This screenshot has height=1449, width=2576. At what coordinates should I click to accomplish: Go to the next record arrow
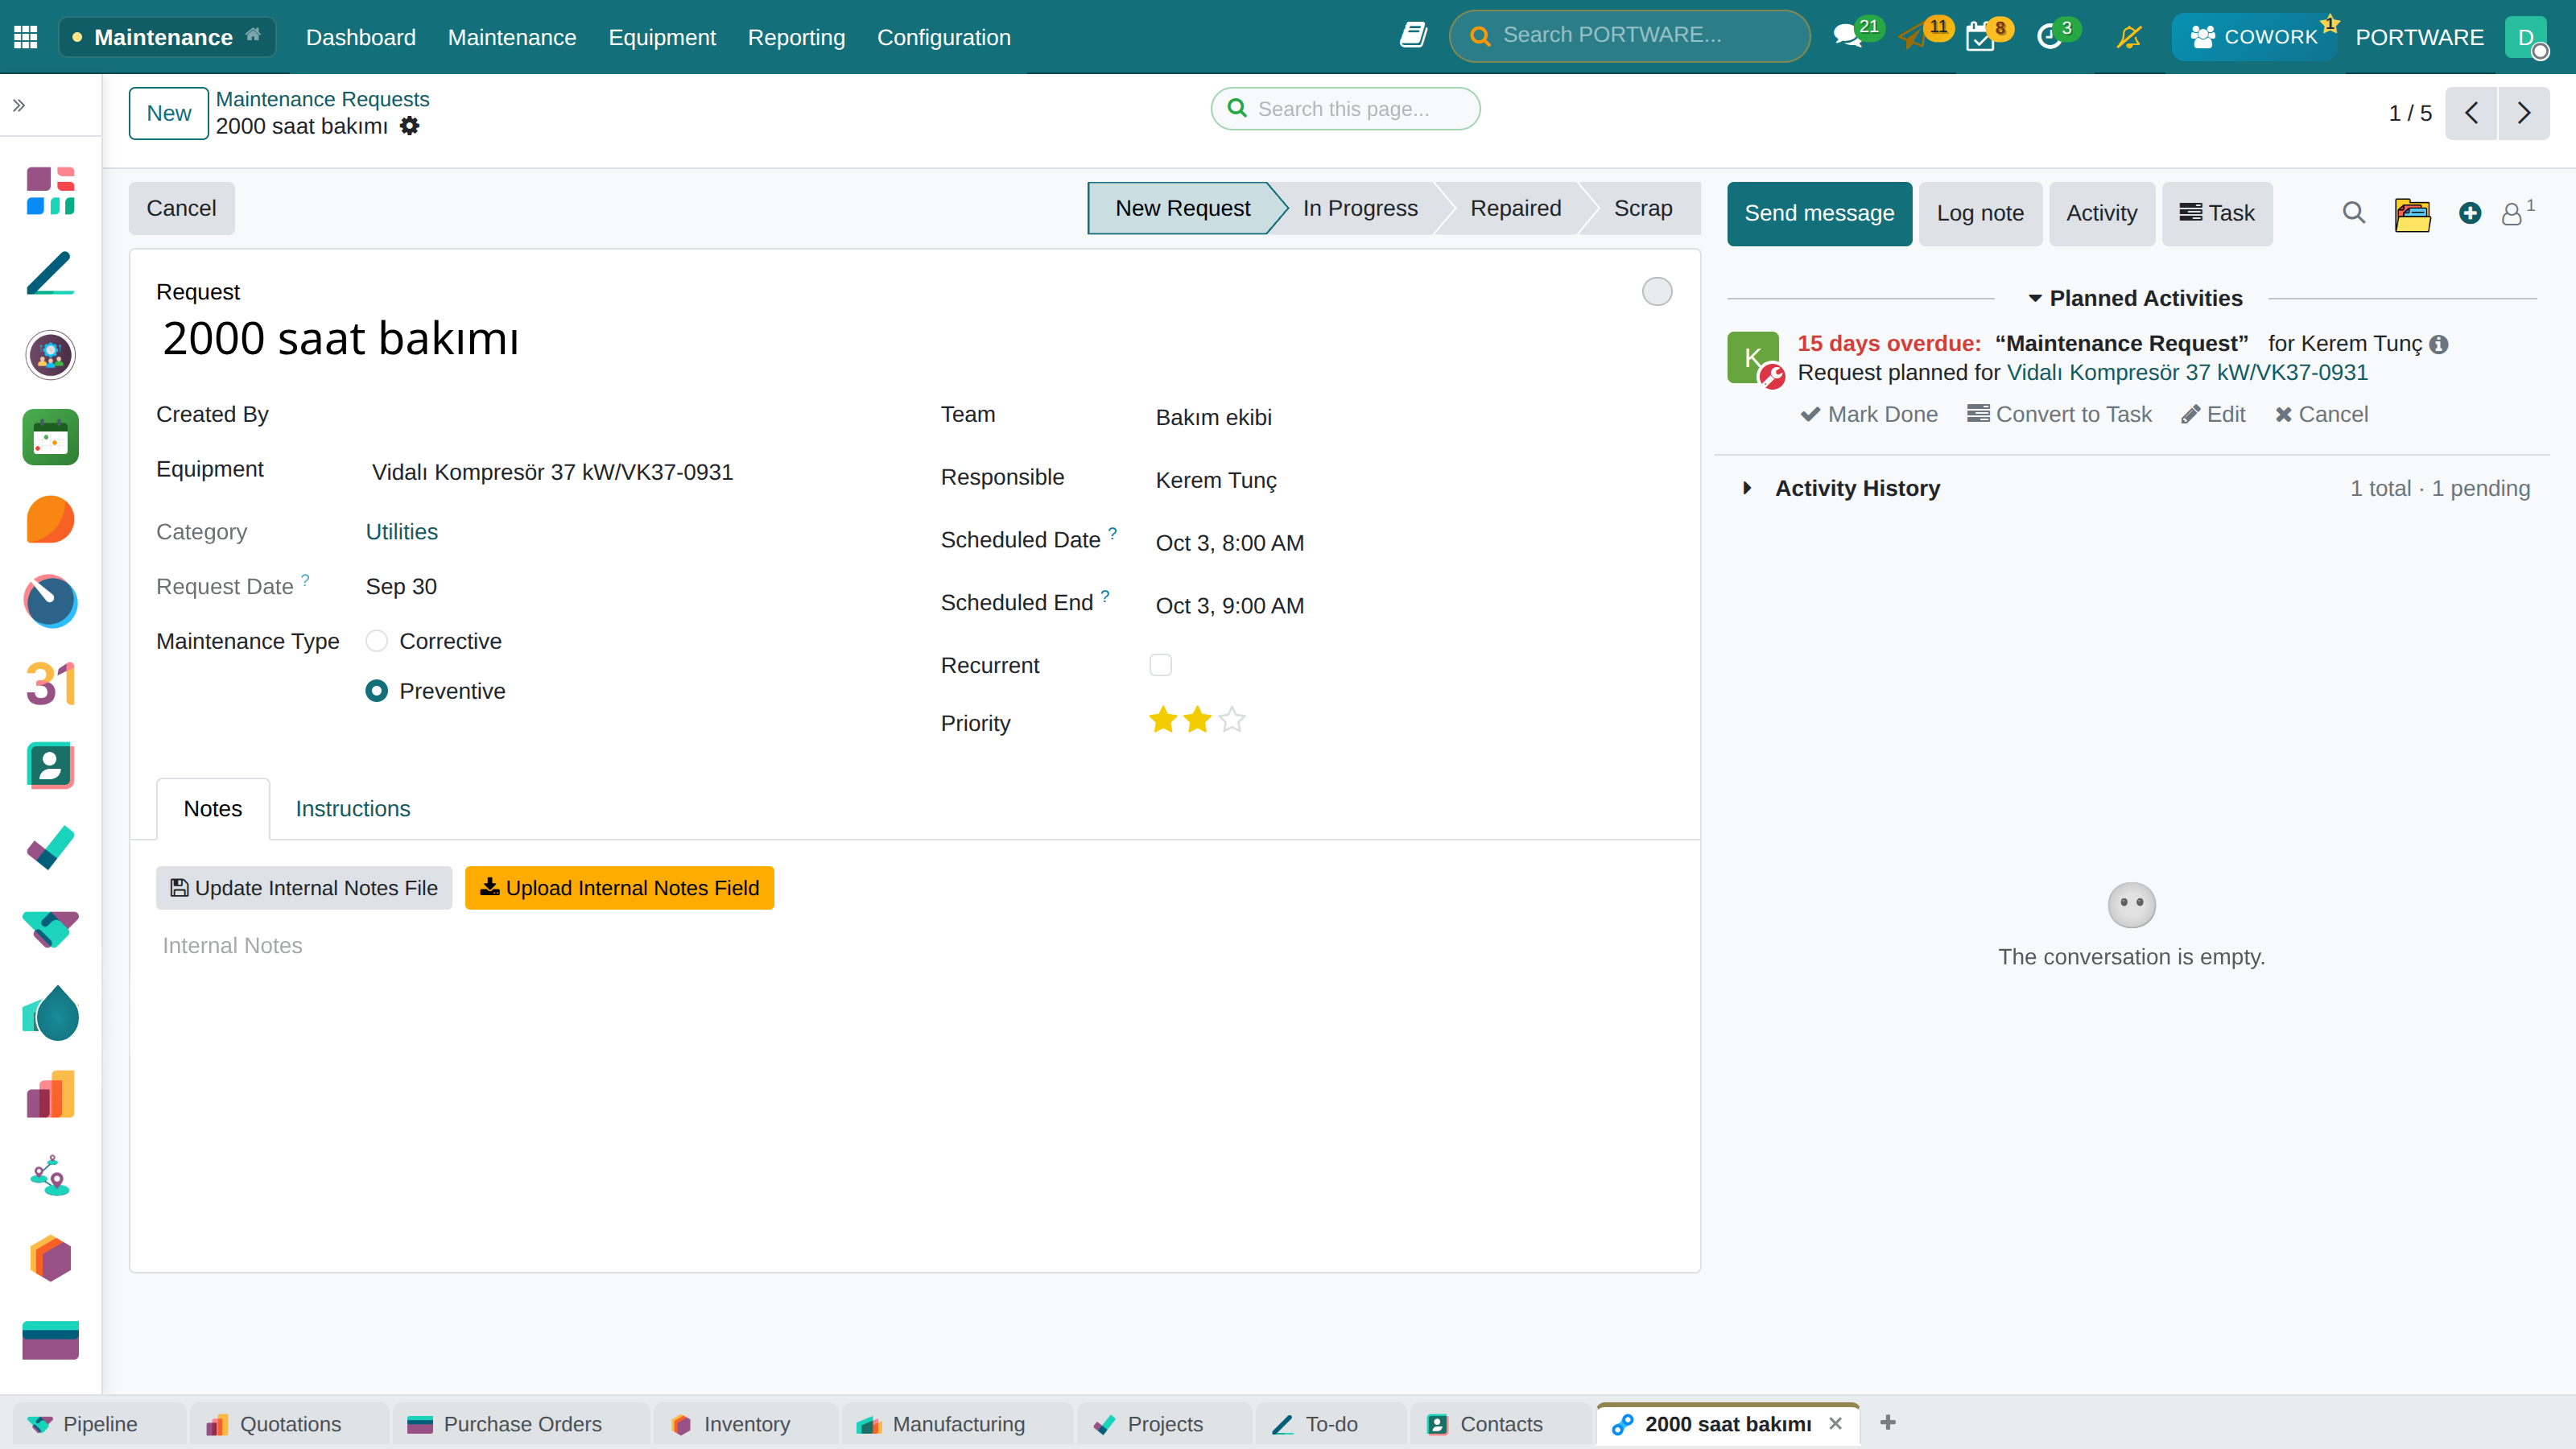click(2524, 113)
